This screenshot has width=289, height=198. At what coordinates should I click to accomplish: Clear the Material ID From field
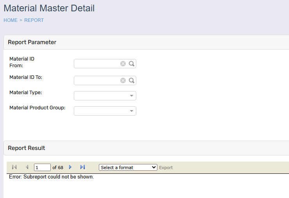[123, 64]
